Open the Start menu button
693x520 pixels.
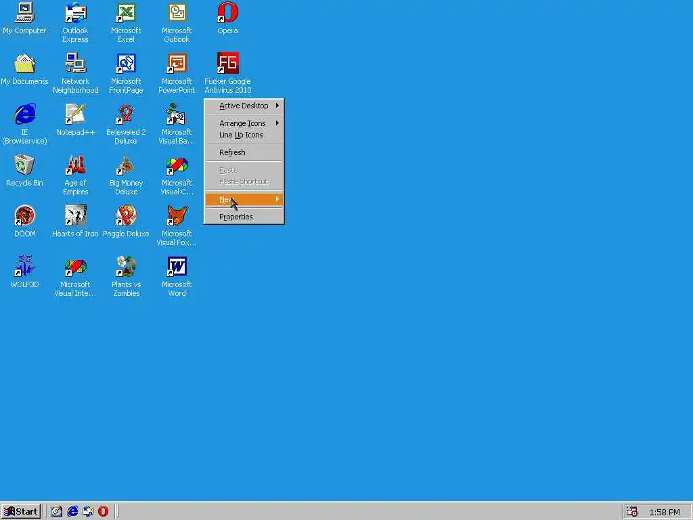[x=21, y=512]
